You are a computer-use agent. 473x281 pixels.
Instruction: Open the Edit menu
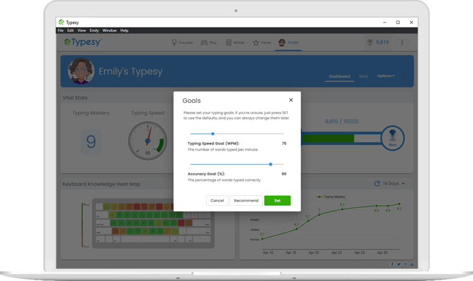(x=70, y=30)
